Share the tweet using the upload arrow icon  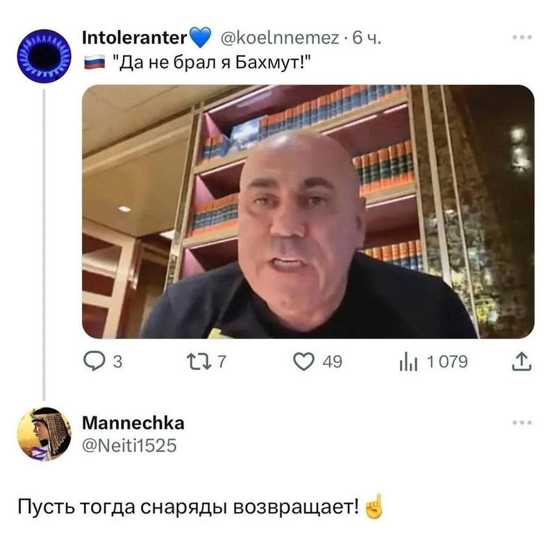[x=521, y=361]
